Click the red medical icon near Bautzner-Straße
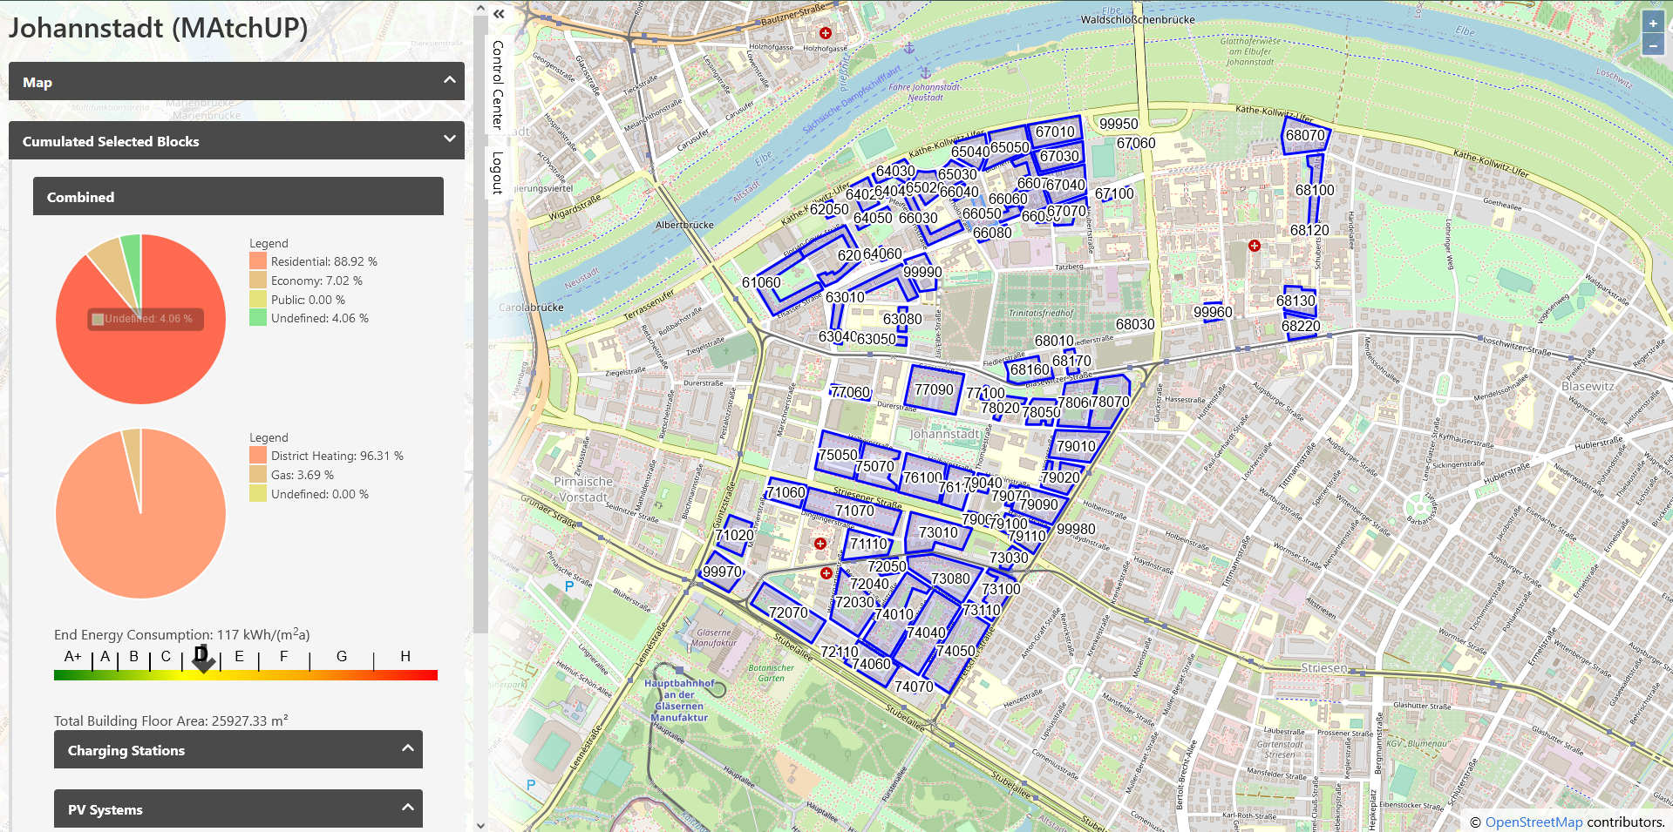The height and width of the screenshot is (832, 1673). (825, 33)
